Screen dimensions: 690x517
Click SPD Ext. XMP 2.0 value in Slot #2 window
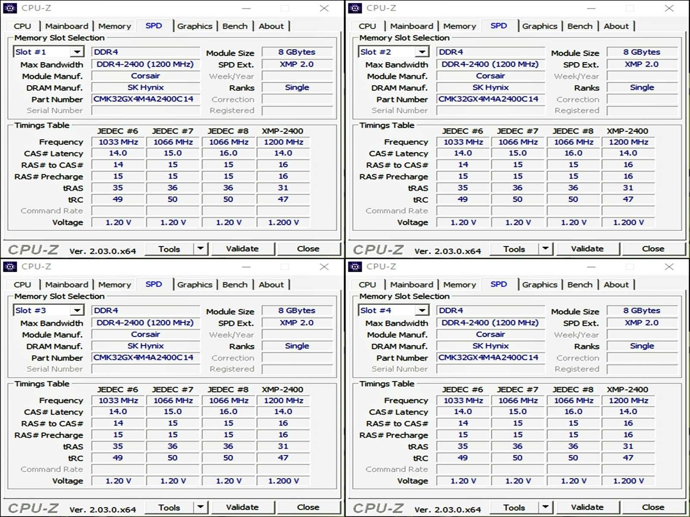[642, 65]
